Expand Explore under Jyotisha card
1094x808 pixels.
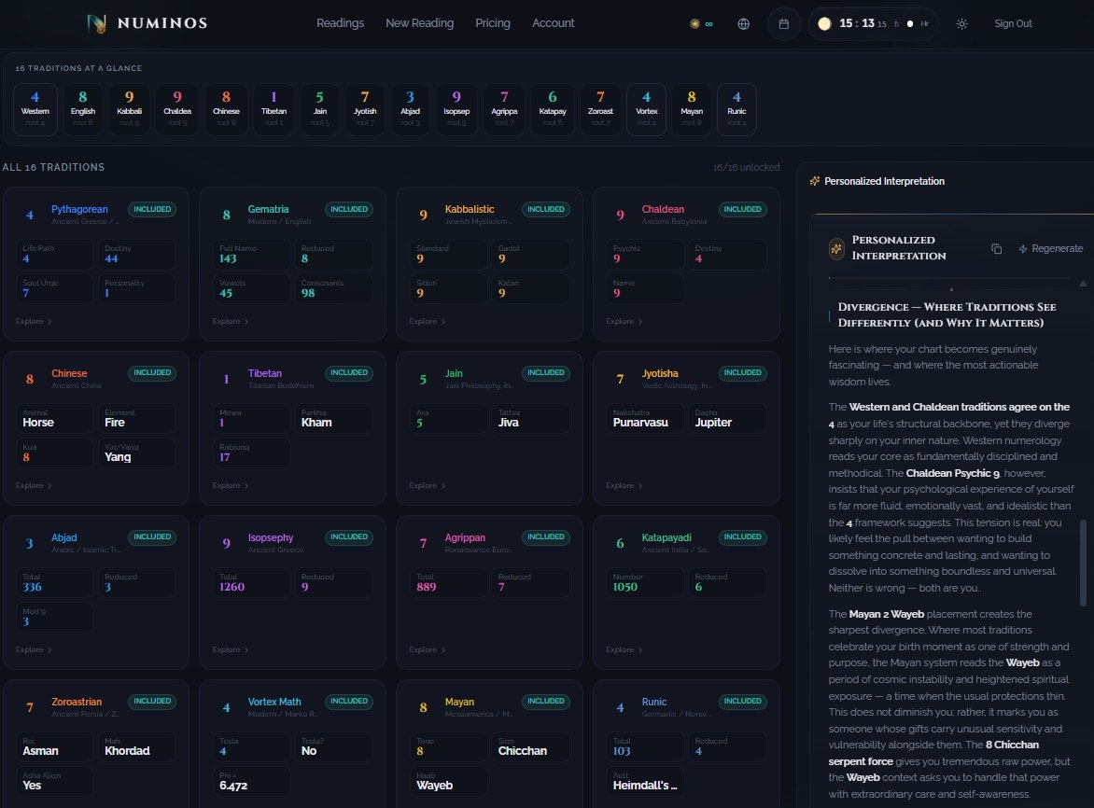624,485
